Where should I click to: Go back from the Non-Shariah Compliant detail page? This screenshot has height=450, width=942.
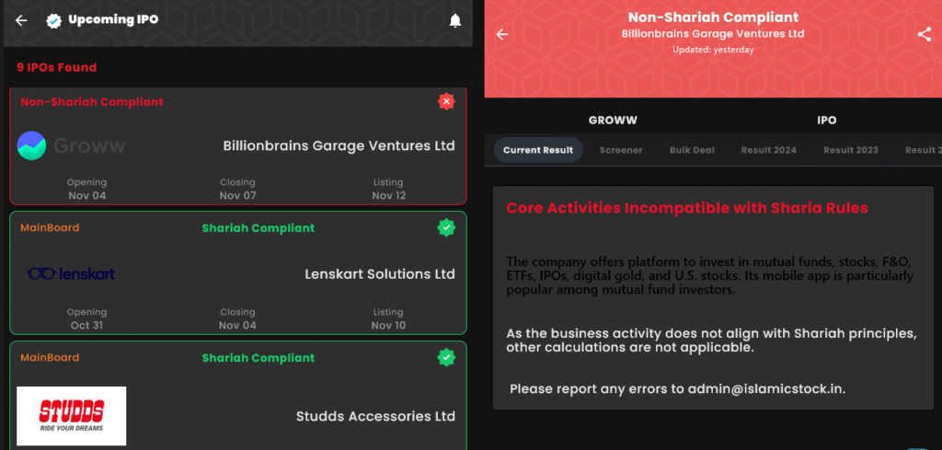[x=502, y=35]
